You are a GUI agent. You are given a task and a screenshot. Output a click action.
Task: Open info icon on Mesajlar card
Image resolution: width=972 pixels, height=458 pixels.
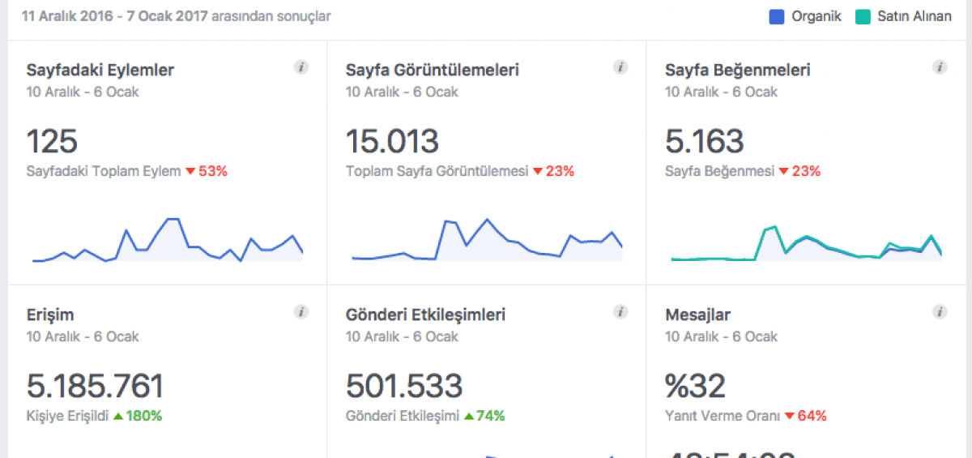(x=940, y=312)
